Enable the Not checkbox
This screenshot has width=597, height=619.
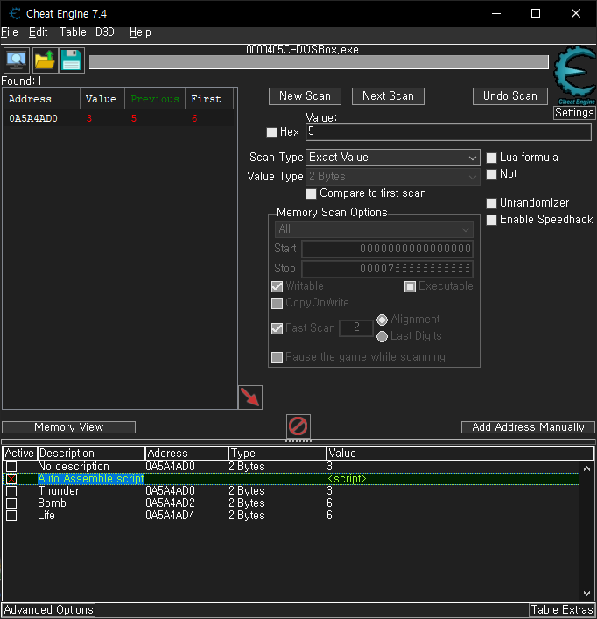point(491,174)
